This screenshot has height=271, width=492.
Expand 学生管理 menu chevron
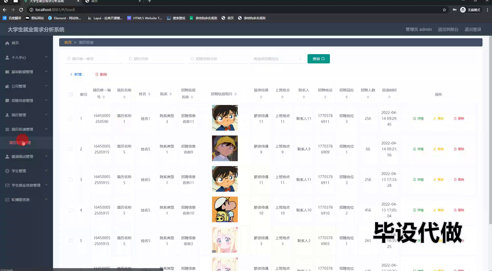click(46, 171)
